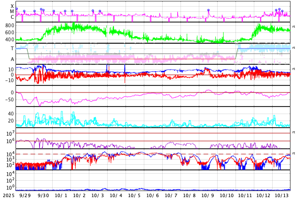Select the M flare class label
Viewport: 298px width, 199px height.
[12, 11]
